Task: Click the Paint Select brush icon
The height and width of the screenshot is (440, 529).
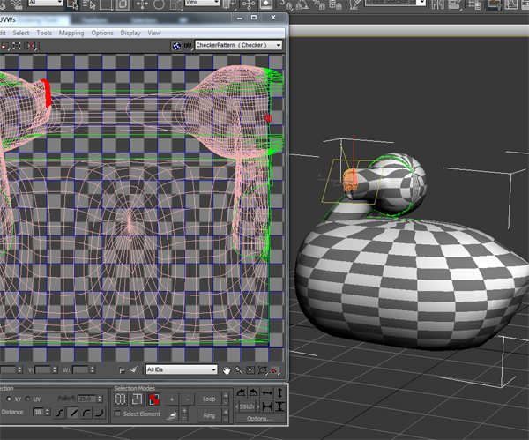Action: point(172,415)
